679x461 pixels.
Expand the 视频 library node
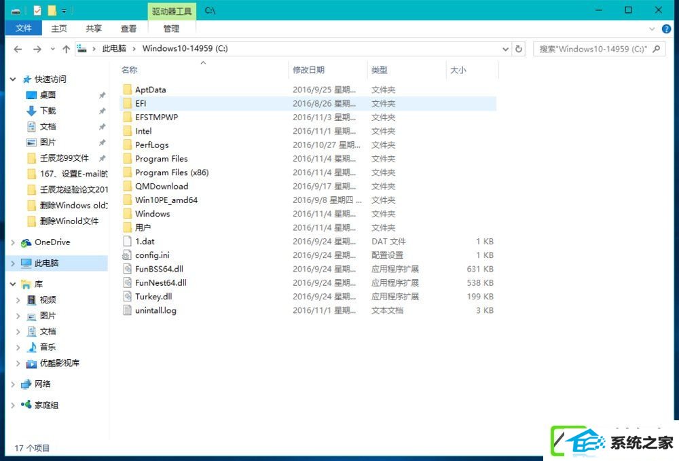click(x=18, y=300)
